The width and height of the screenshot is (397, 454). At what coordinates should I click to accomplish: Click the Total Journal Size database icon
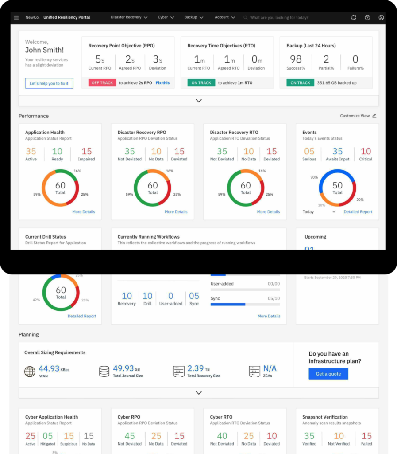point(104,372)
